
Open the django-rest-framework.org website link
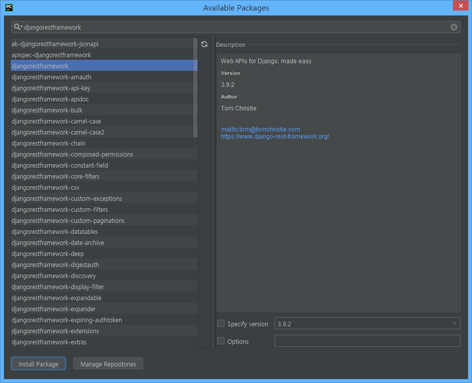[x=275, y=137]
